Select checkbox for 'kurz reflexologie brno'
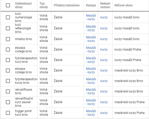Screen dimensions: 149x119 [x=8, y=28]
